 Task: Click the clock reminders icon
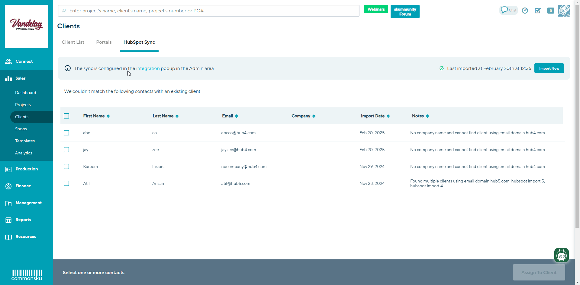525,11
